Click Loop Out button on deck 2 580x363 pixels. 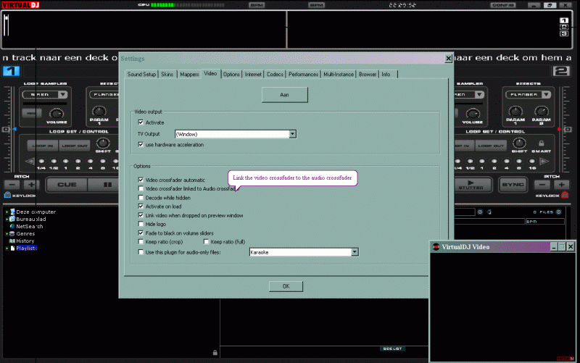(491, 146)
